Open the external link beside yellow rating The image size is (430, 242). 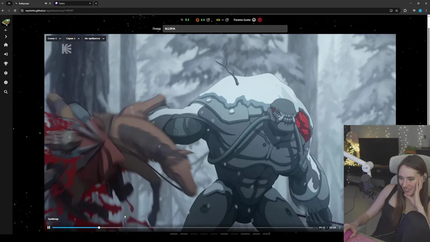[x=227, y=20]
